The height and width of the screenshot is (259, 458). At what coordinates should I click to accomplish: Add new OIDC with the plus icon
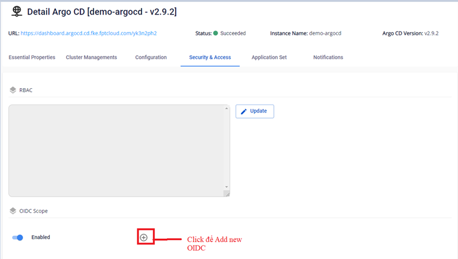(144, 237)
